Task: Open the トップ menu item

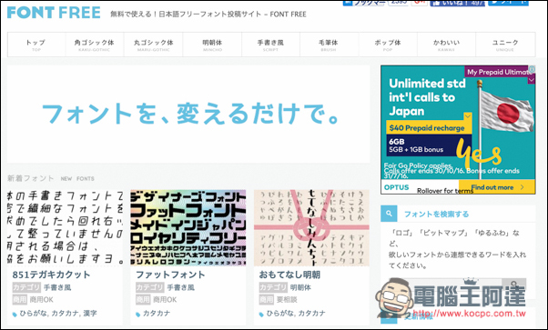Action: coord(36,45)
